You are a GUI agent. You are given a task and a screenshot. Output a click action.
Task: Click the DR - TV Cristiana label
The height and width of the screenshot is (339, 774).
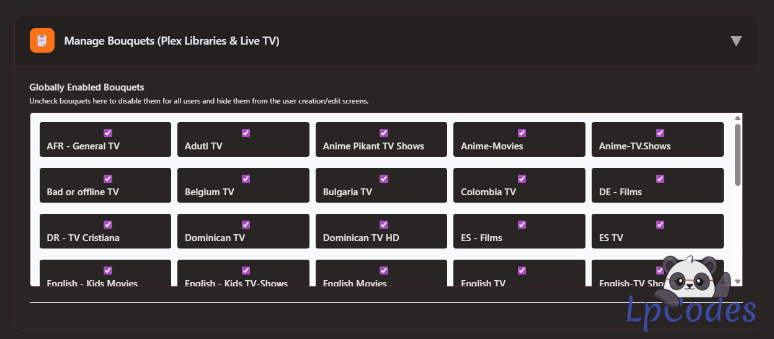83,238
